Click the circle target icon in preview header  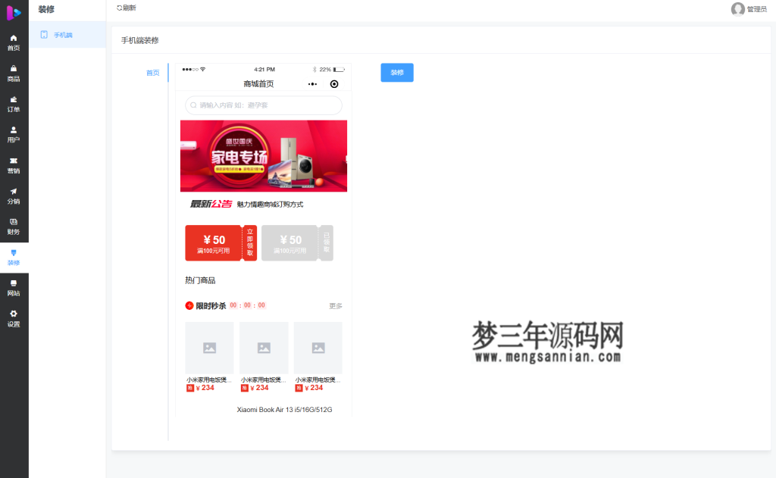tap(333, 84)
